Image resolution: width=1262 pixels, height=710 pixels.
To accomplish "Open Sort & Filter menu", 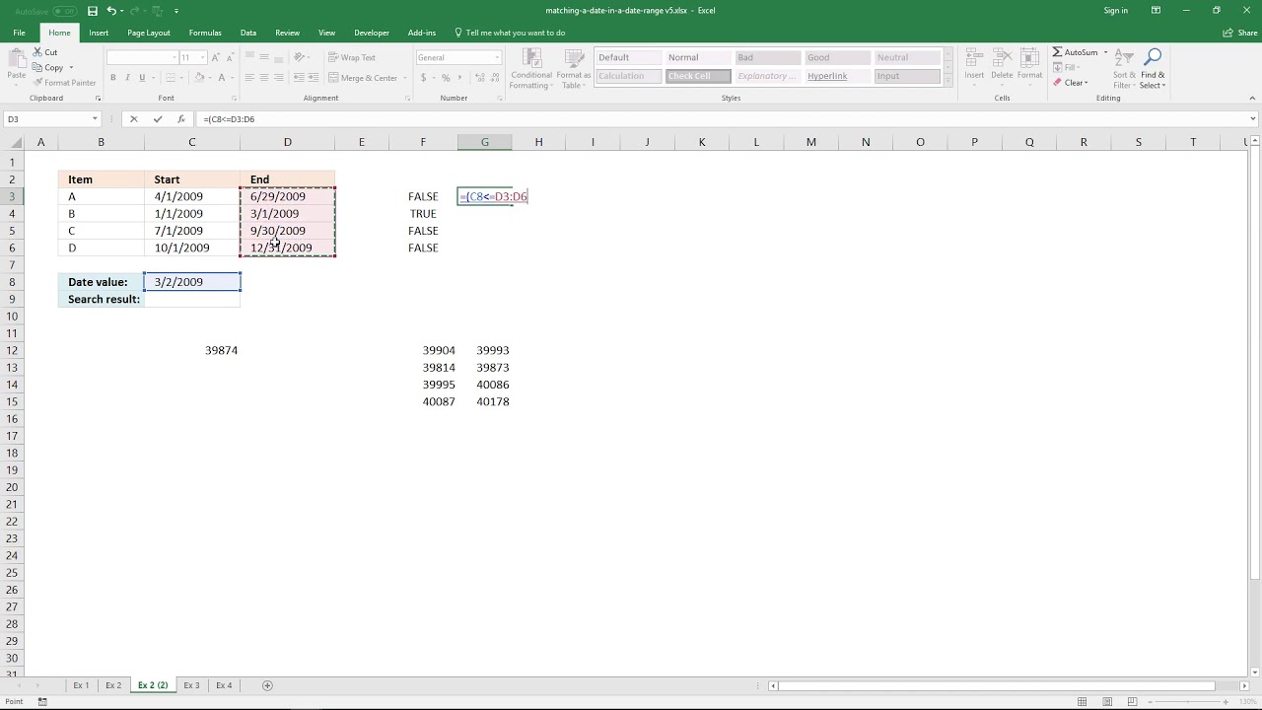I will [1124, 67].
